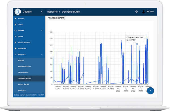Open the Etiquettes menu item
Image resolution: width=170 pixels, height=111 pixels.
[x=29, y=49]
